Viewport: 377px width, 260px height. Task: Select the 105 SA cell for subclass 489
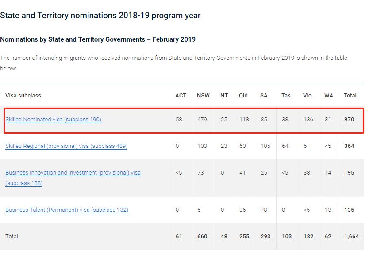265,146
